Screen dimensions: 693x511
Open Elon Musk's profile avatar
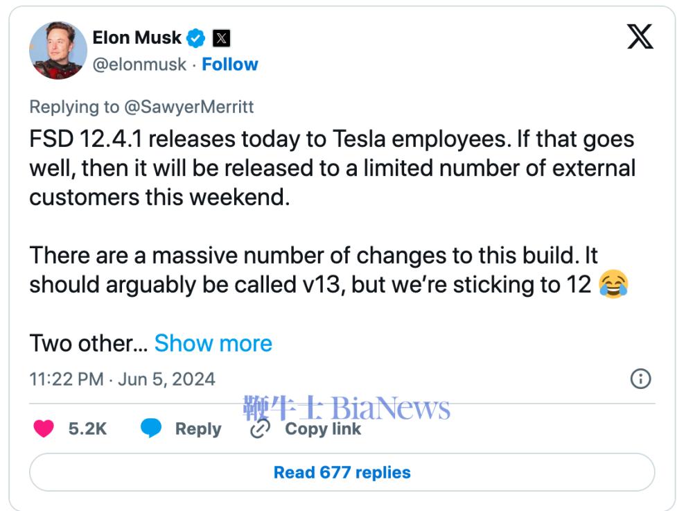pyautogui.click(x=58, y=51)
